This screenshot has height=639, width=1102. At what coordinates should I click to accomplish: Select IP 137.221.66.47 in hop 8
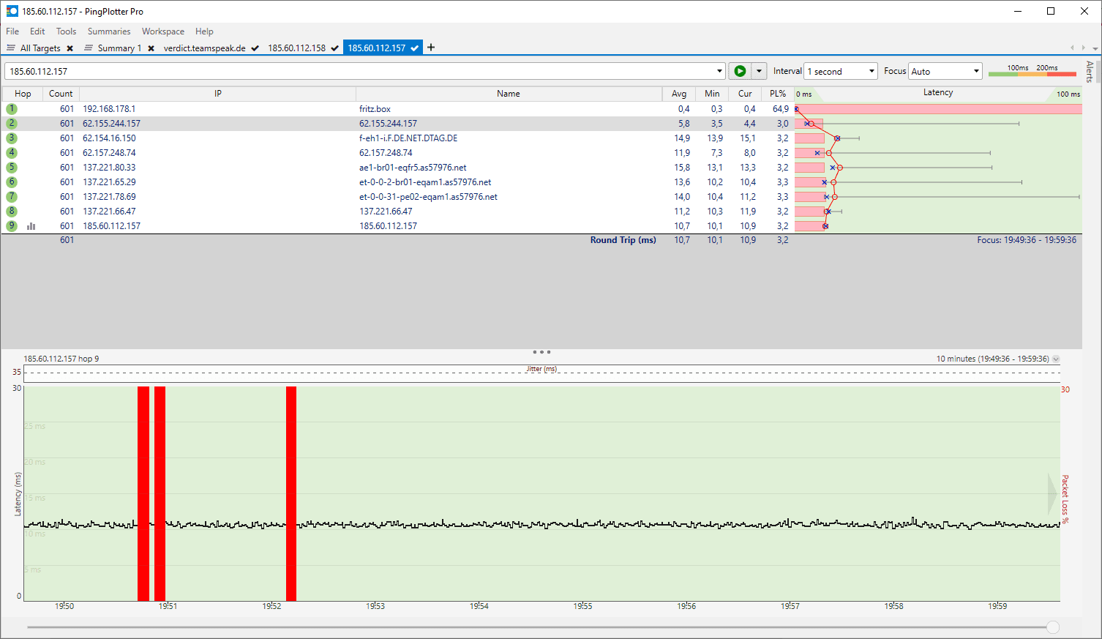click(x=109, y=212)
